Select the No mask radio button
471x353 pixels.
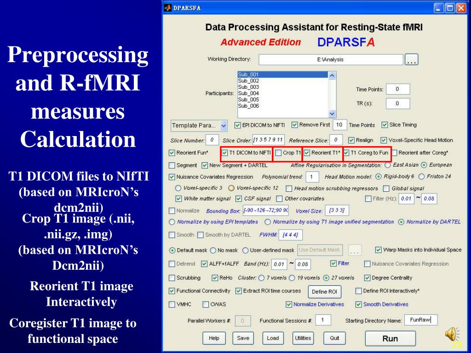click(x=213, y=251)
